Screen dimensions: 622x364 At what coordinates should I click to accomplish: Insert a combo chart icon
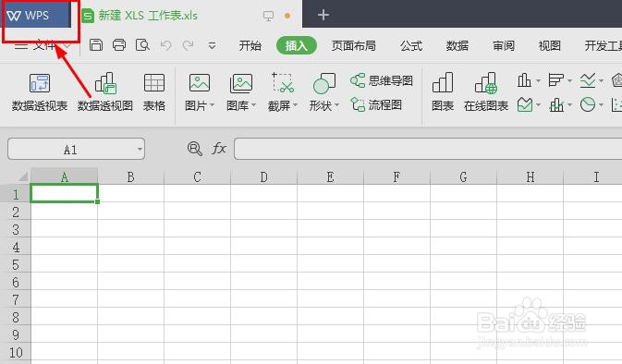(556, 105)
